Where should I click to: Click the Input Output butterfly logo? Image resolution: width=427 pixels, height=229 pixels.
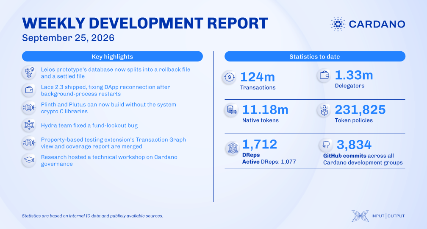[360, 215]
